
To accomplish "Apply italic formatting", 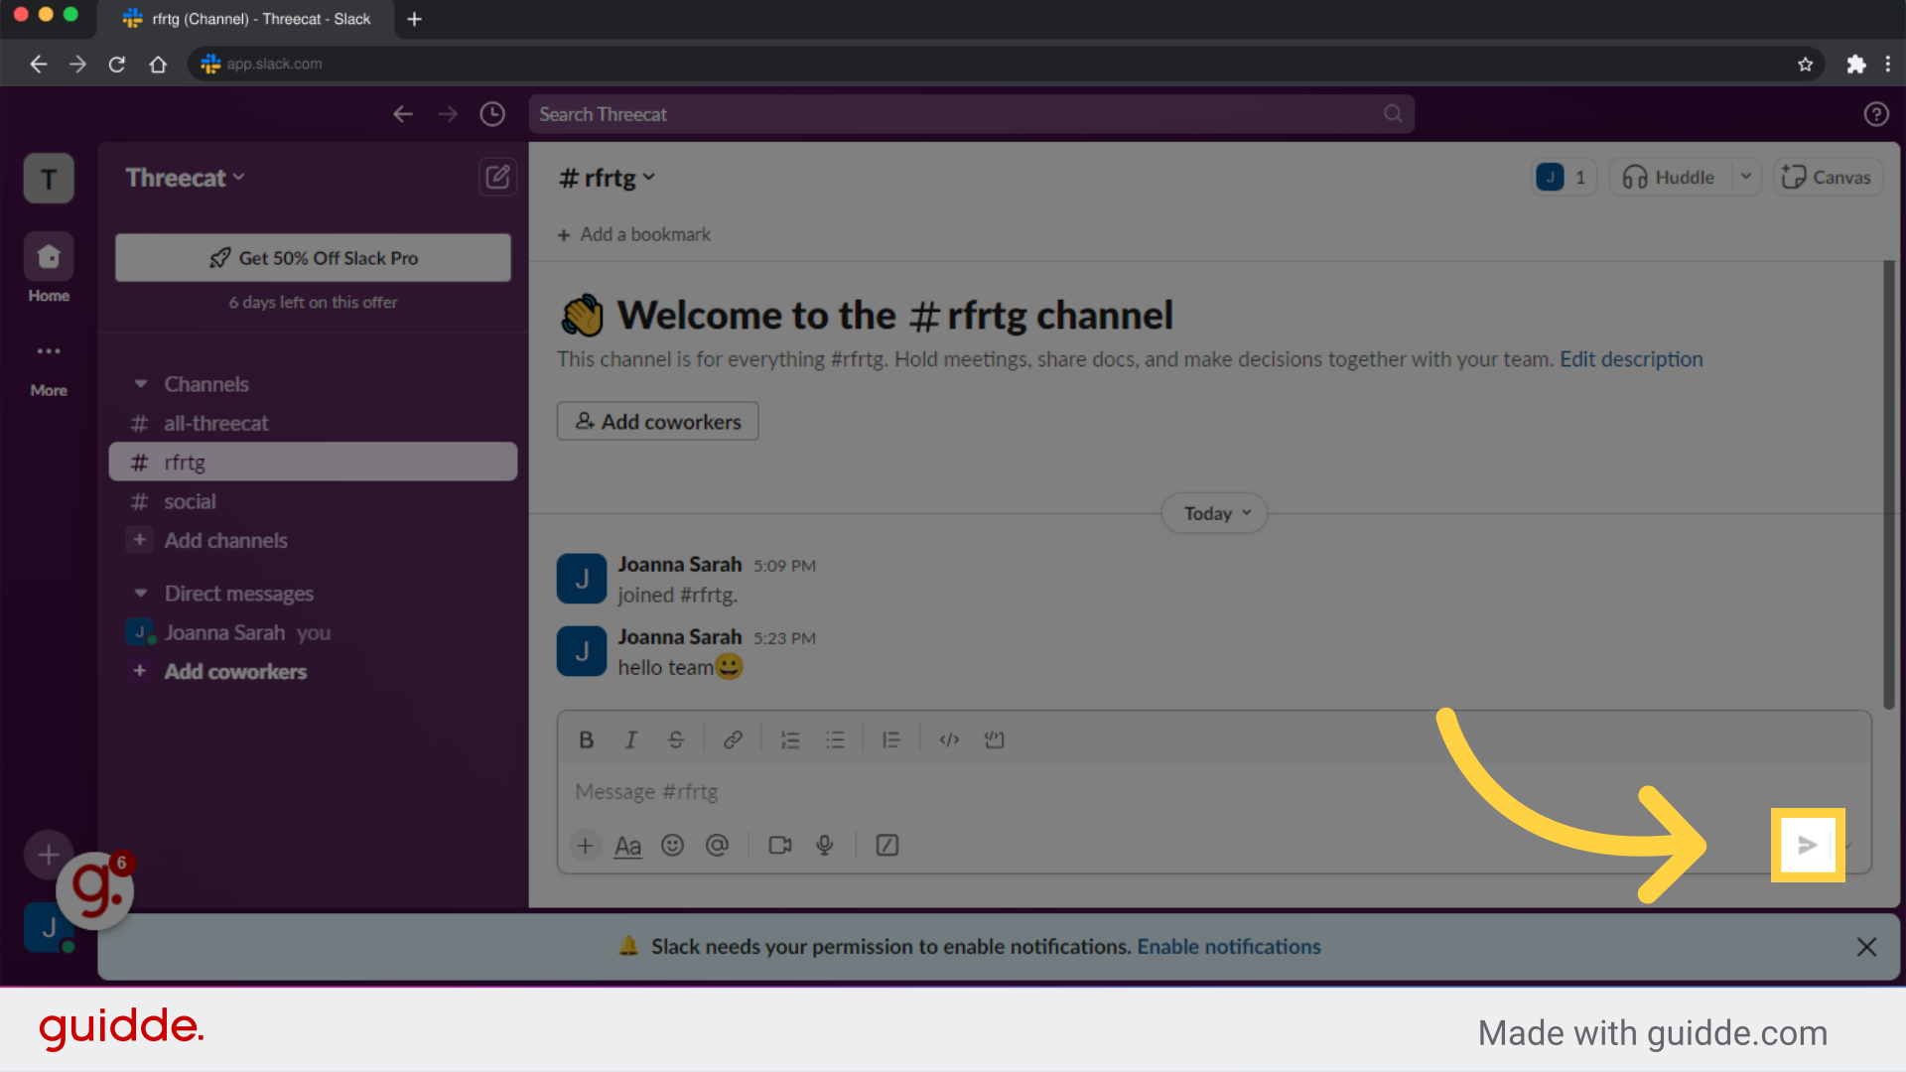I will (x=630, y=738).
